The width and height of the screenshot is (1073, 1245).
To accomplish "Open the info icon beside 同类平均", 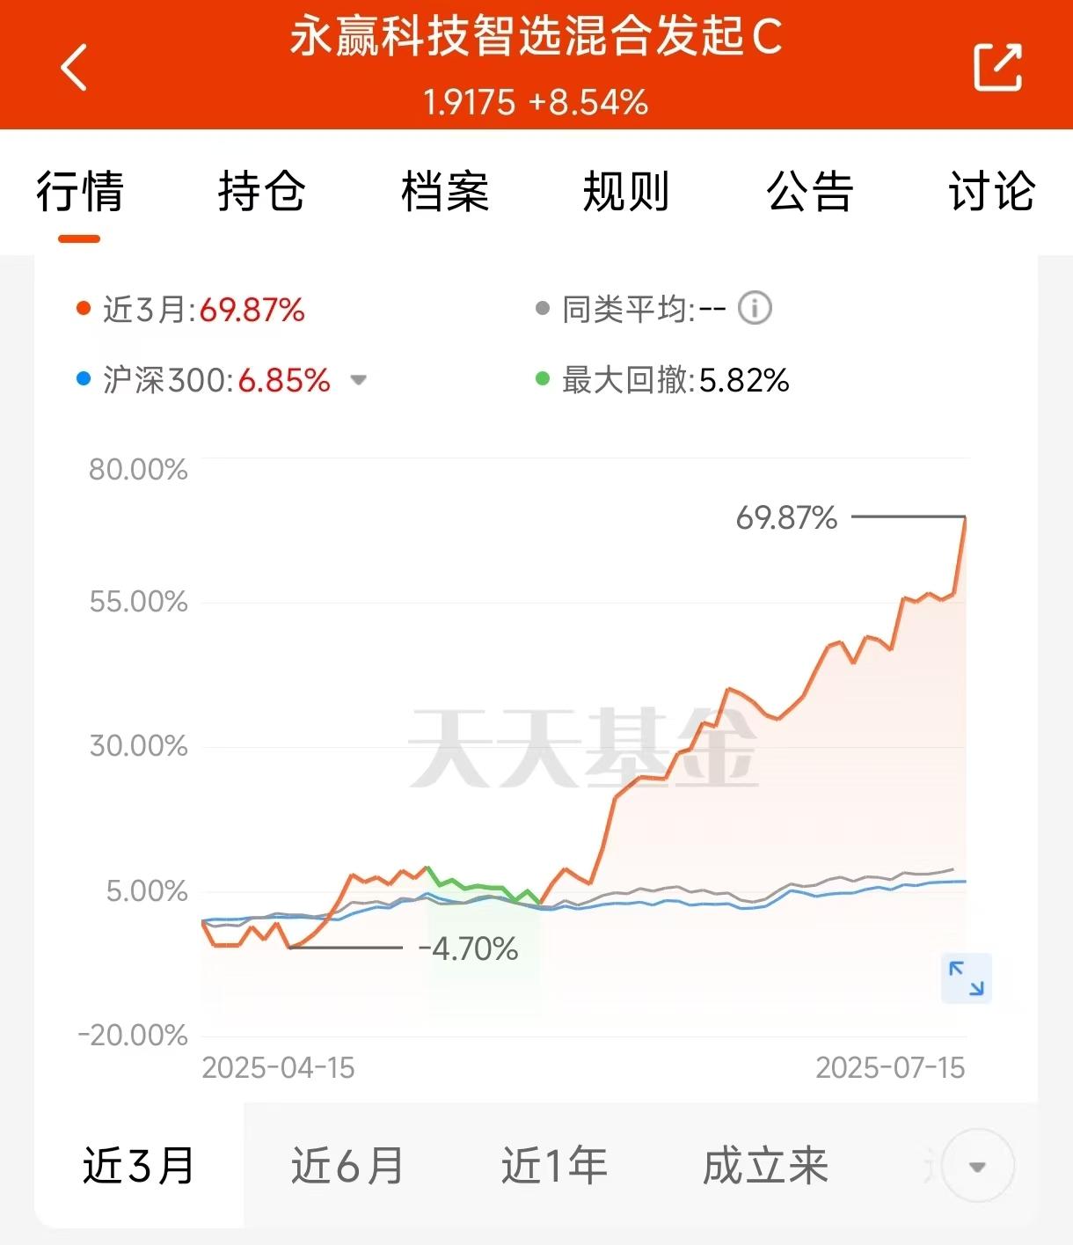I will (x=755, y=309).
